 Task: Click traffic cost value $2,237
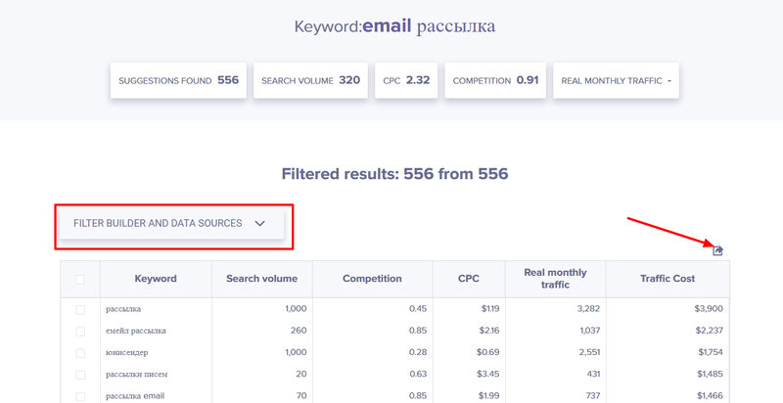coord(709,331)
